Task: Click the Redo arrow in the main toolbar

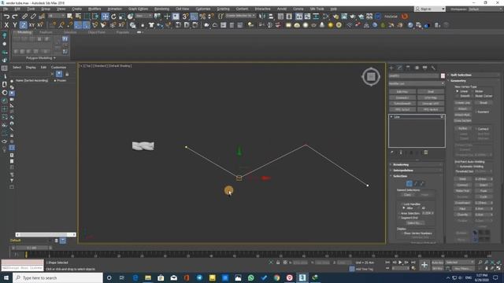Action: pyautogui.click(x=15, y=17)
